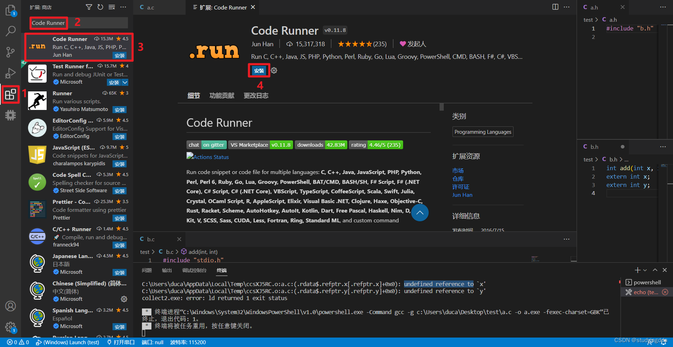Open the Explorer view in activity bar
This screenshot has width=673, height=347.
11,10
